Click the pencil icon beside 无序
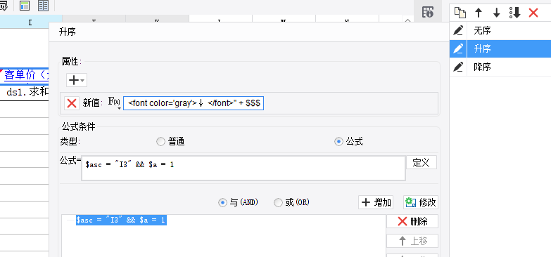This screenshot has width=551, height=257. pos(458,31)
